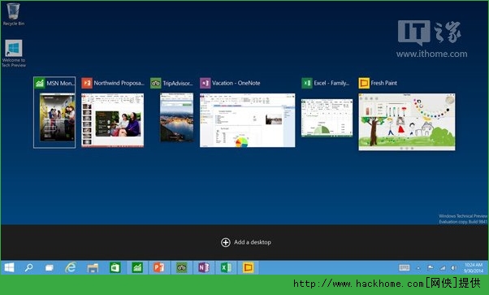Screen dimensions: 489x295
Task: Open the Windows Start button
Action: [x=10, y=267]
